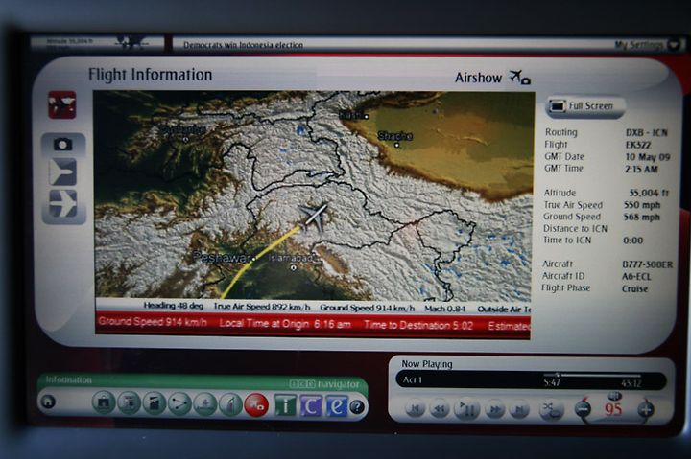Decrease volume with the minus button
Viewport: 691px width, 459px height.
584,409
